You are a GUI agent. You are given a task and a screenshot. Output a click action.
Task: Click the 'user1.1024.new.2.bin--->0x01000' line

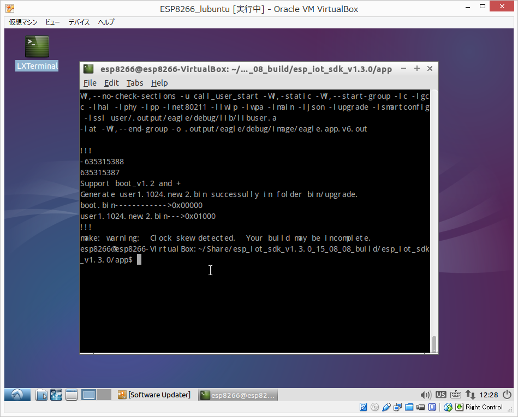148,216
